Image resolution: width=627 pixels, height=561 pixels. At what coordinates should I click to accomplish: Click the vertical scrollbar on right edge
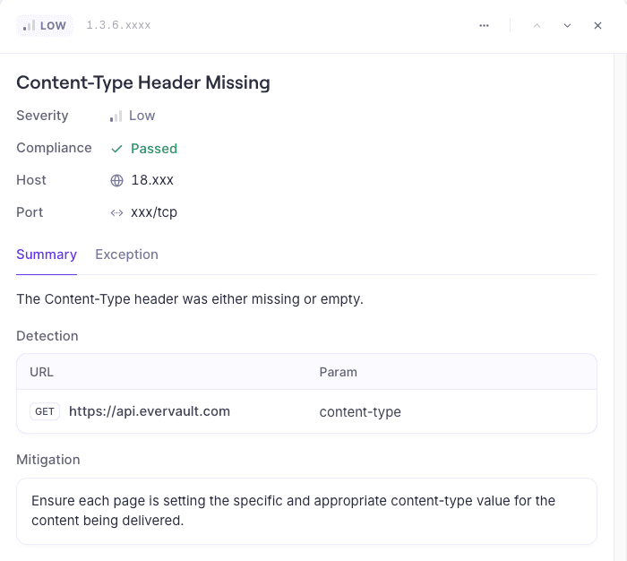tap(619, 305)
